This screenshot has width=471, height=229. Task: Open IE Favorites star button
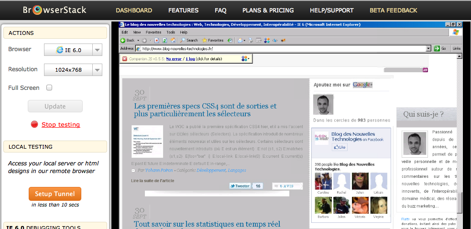pyautogui.click(x=213, y=40)
